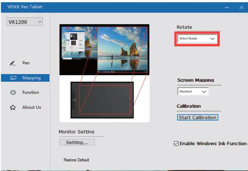Screen dimensions: 248x171
Task: Open the VK1200 device dropdown
Action: point(25,22)
